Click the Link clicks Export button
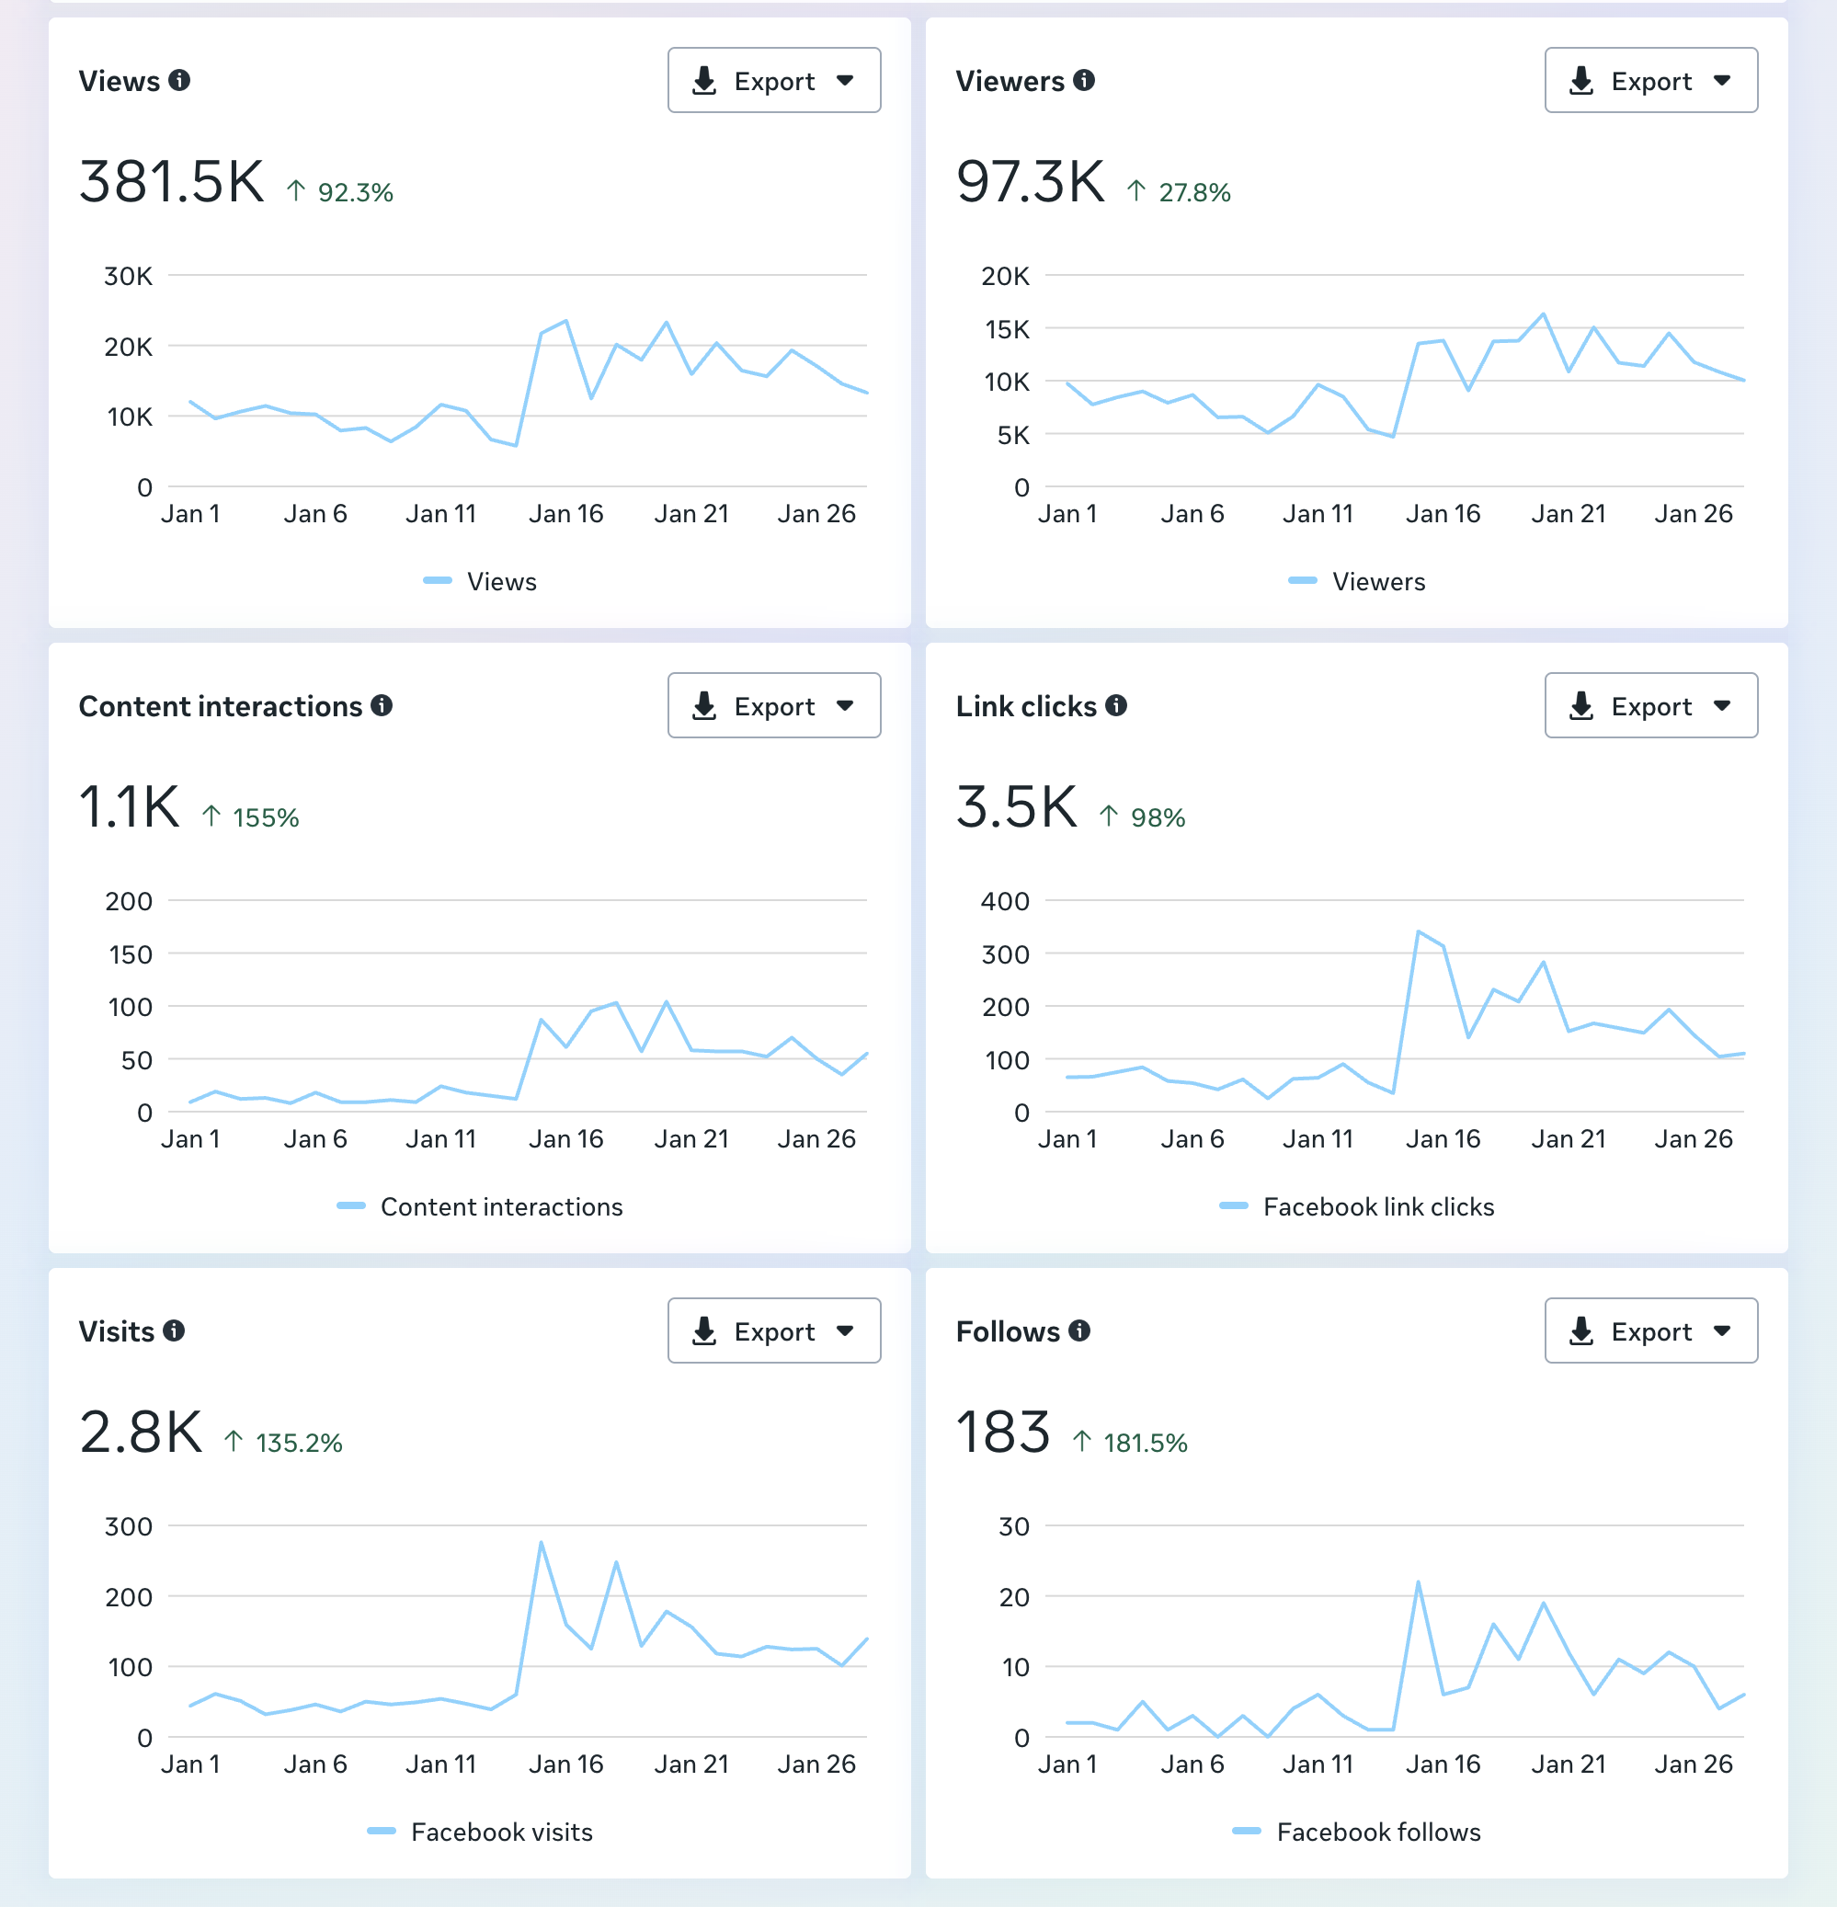 1650,706
